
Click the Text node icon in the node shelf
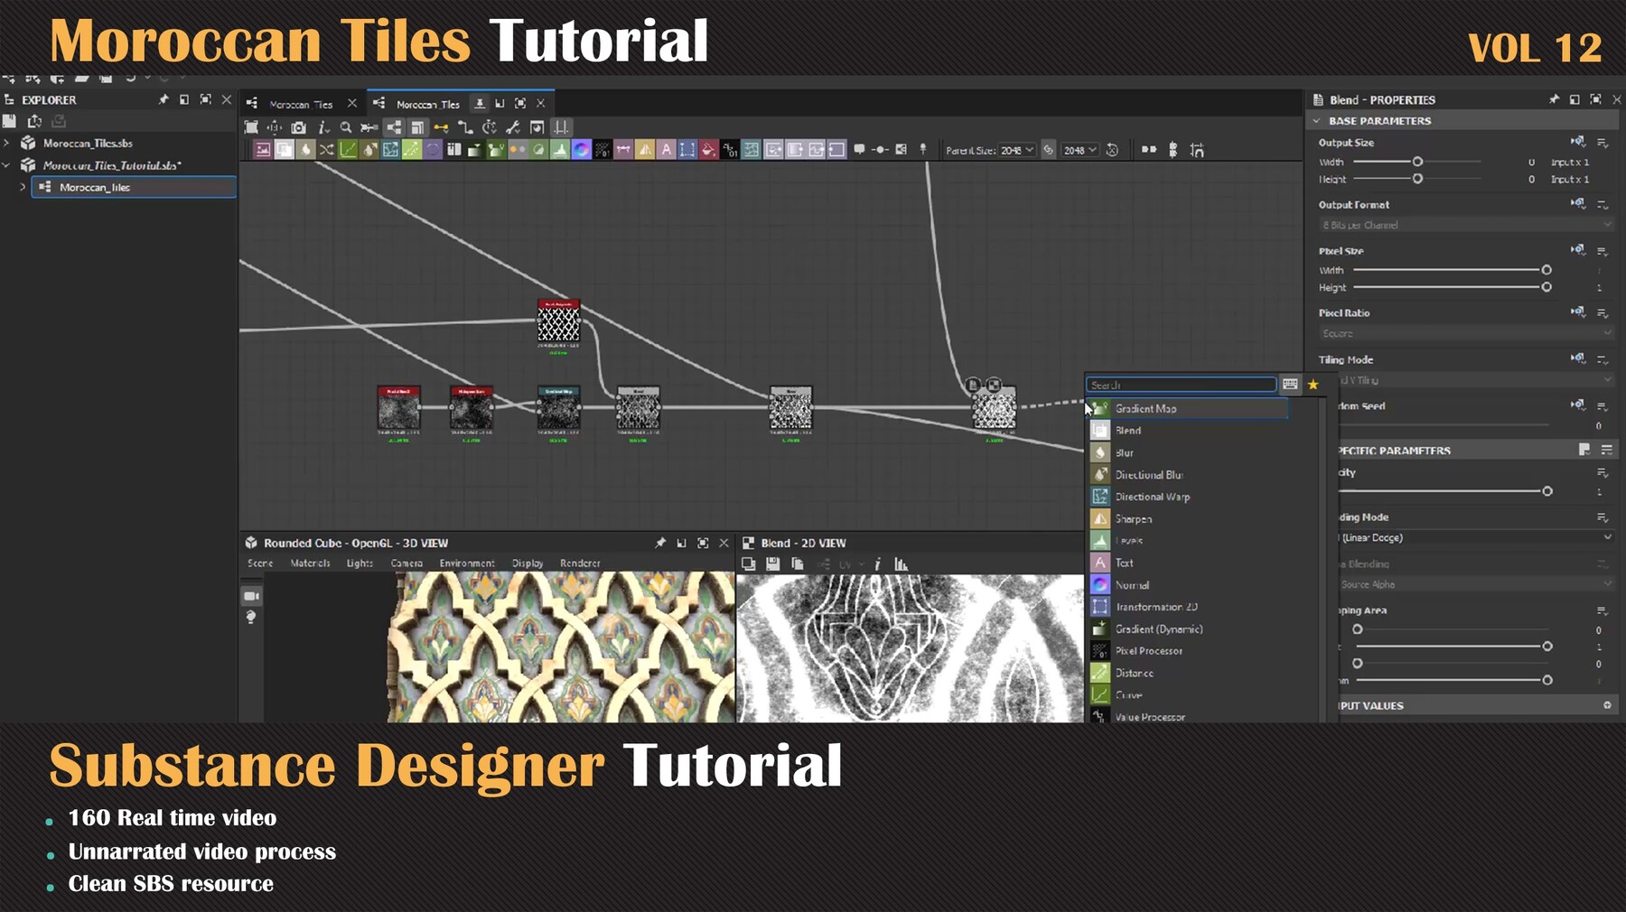(665, 150)
